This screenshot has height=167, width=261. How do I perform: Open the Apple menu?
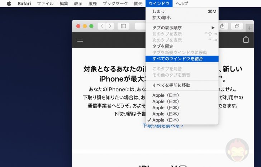[9, 3]
